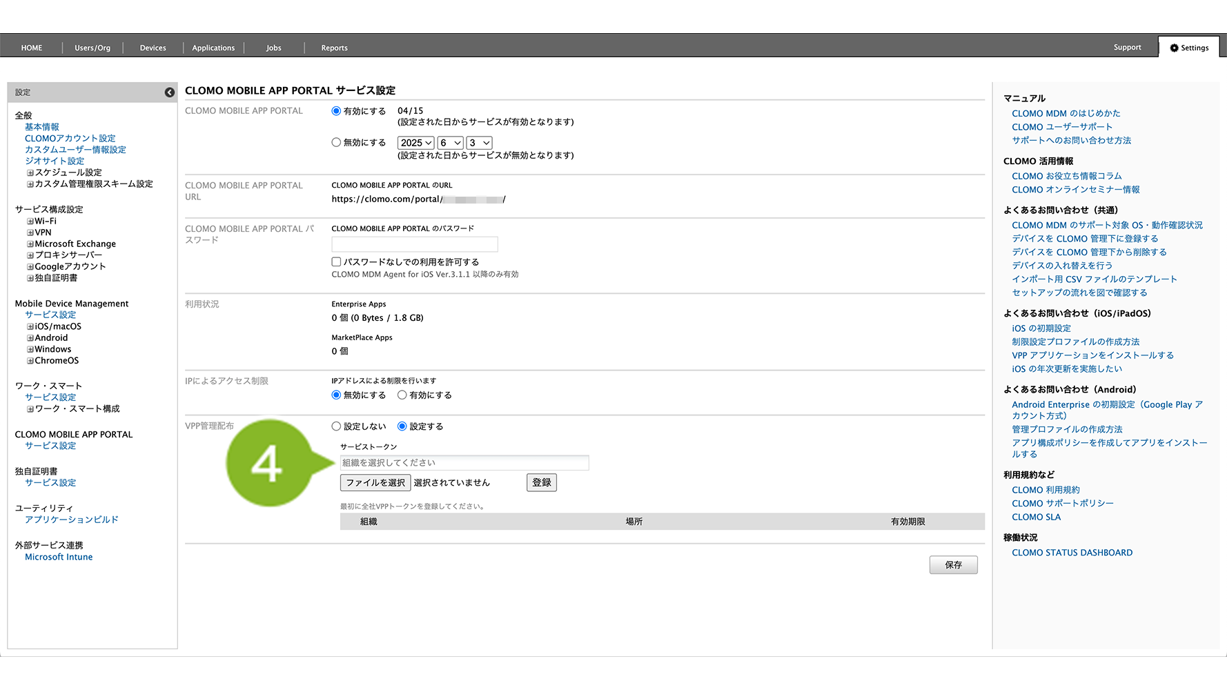Viewport: 1227px width, 690px height.
Task: Open アプリケーションビルド link
Action: (72, 520)
